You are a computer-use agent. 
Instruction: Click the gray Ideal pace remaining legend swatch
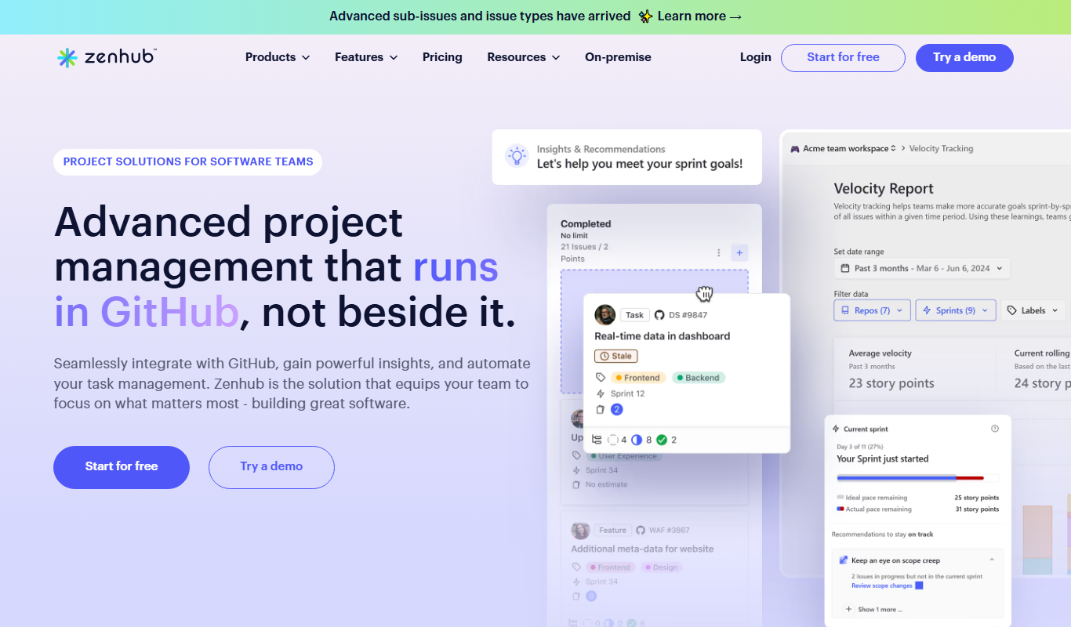(x=840, y=497)
